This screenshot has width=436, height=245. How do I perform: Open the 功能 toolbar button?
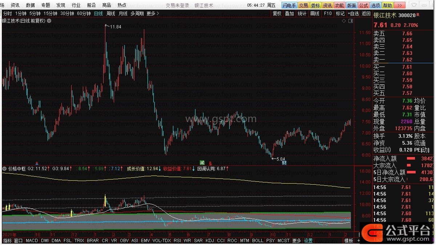click(x=339, y=5)
